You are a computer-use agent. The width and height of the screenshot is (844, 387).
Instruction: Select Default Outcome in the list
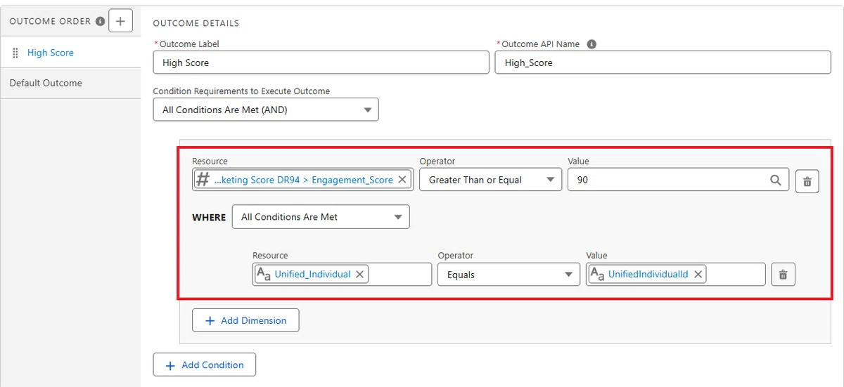[x=70, y=83]
